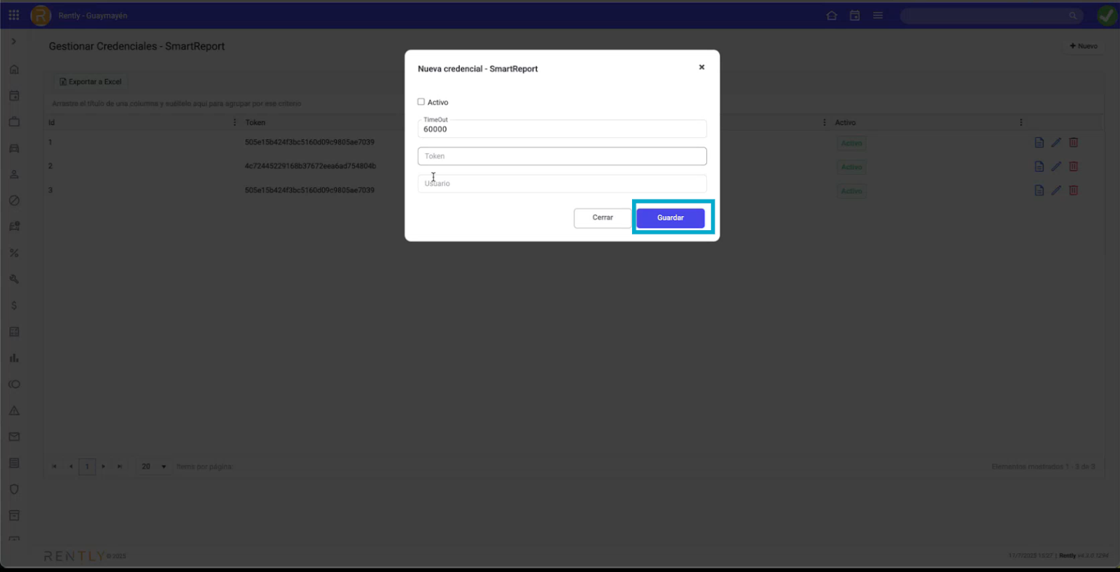
Task: Click the Token input field
Action: pyautogui.click(x=561, y=156)
